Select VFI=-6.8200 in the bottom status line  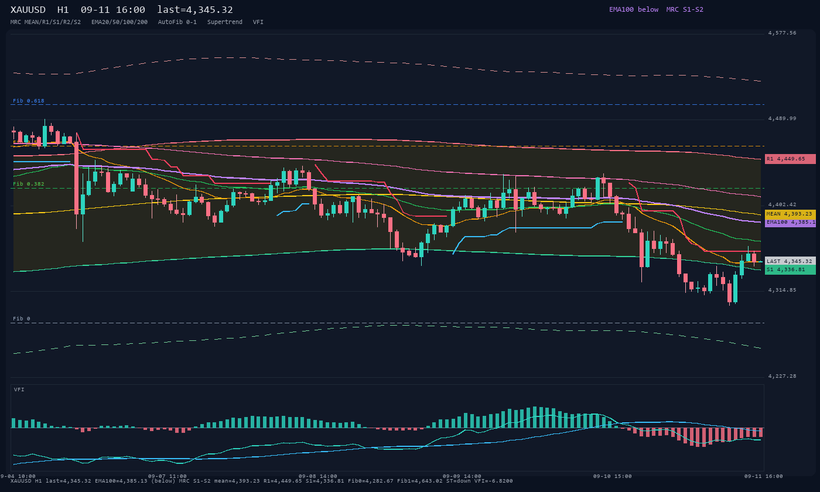click(495, 481)
